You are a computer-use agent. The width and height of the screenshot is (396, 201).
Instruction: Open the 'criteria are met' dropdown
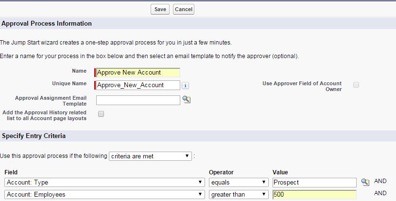(x=150, y=156)
